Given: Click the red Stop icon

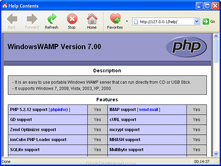Looking at the screenshot, I should tap(72, 19).
